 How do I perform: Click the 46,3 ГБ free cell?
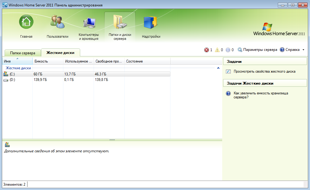[100, 74]
